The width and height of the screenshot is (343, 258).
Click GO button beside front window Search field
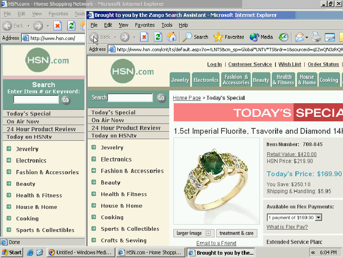click(x=161, y=98)
